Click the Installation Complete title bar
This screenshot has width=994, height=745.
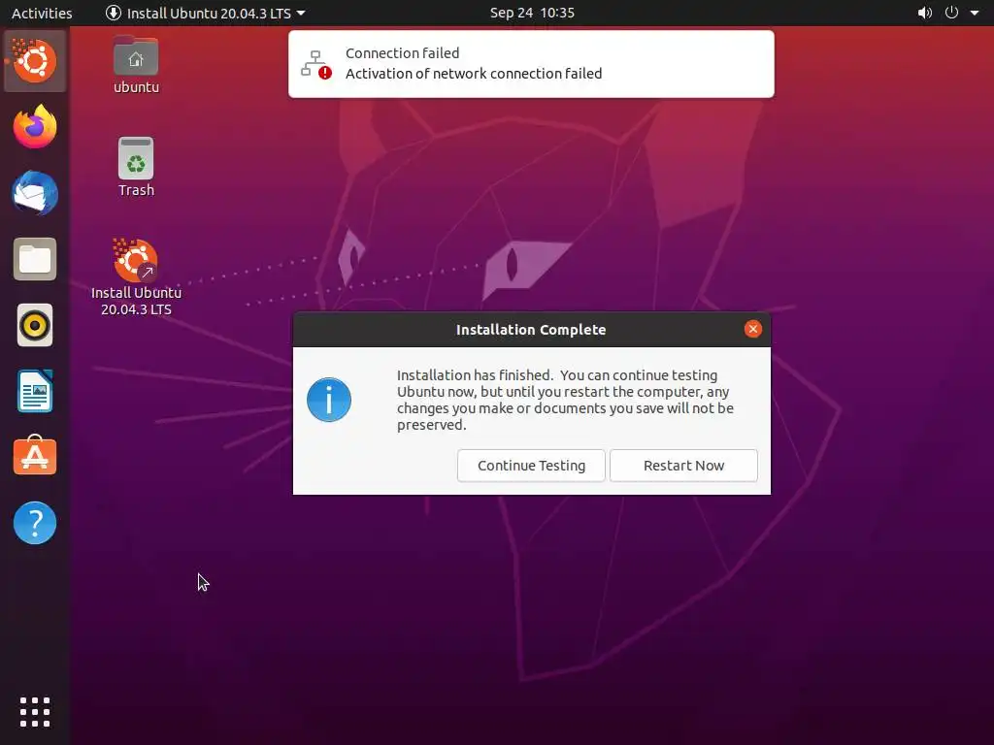[x=531, y=330]
